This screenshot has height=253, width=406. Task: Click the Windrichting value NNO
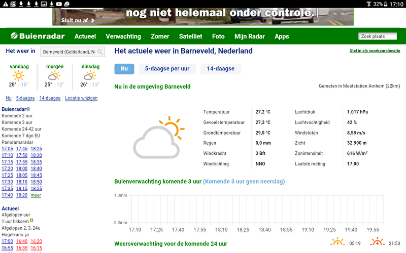(x=260, y=164)
